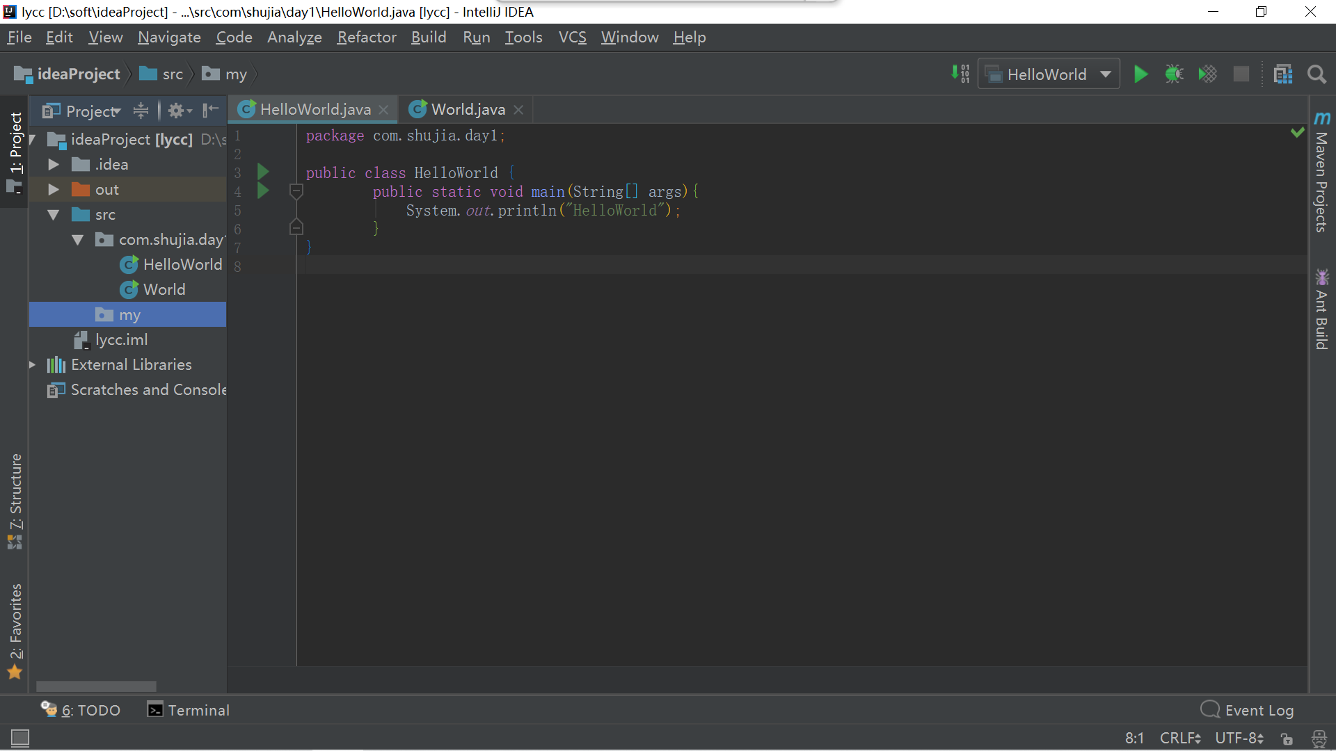Click the project panel horizontal scrollbar
Screen dimensions: 1336x751
click(x=96, y=686)
